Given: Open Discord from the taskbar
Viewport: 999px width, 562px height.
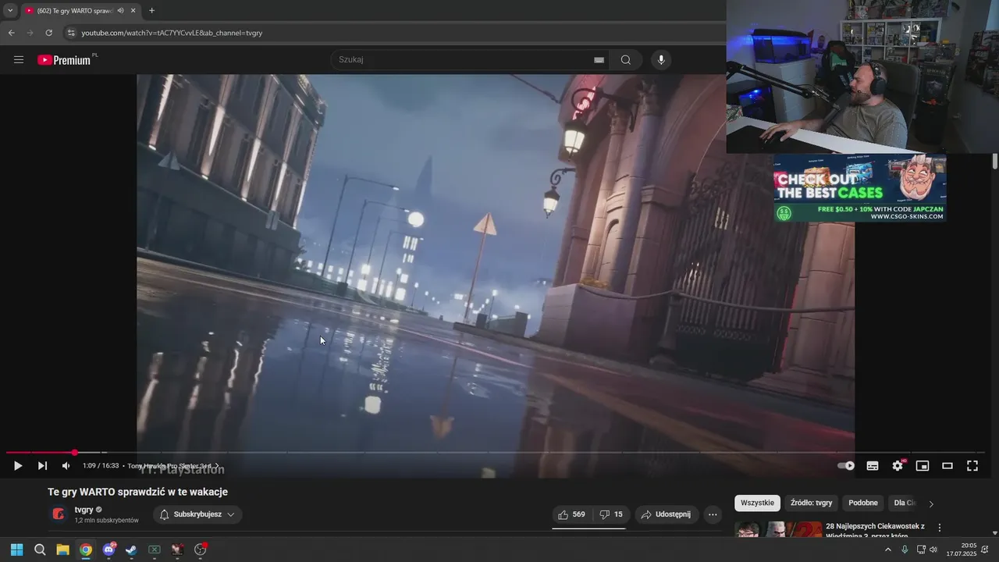Looking at the screenshot, I should coord(108,550).
